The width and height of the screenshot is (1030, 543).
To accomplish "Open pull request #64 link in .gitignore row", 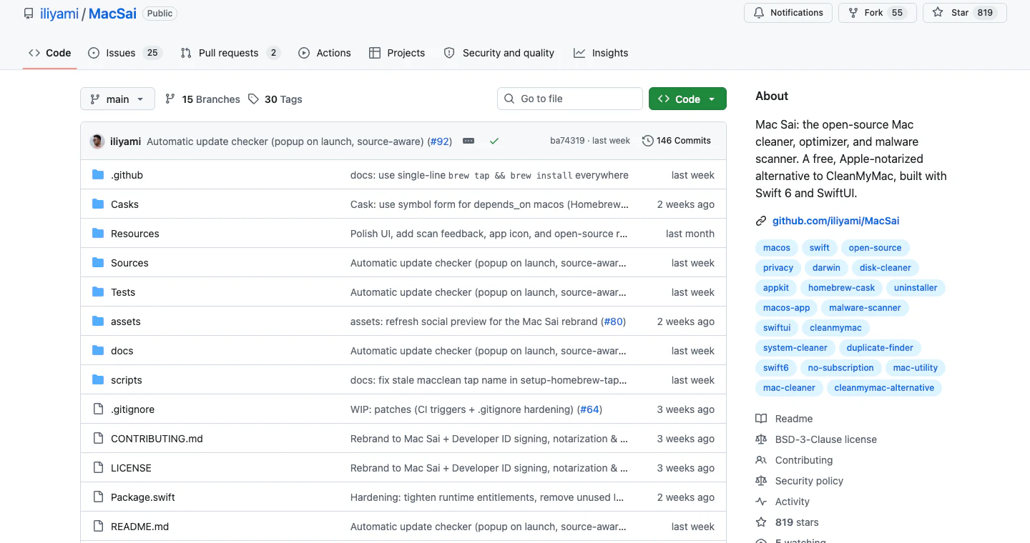I will [589, 409].
